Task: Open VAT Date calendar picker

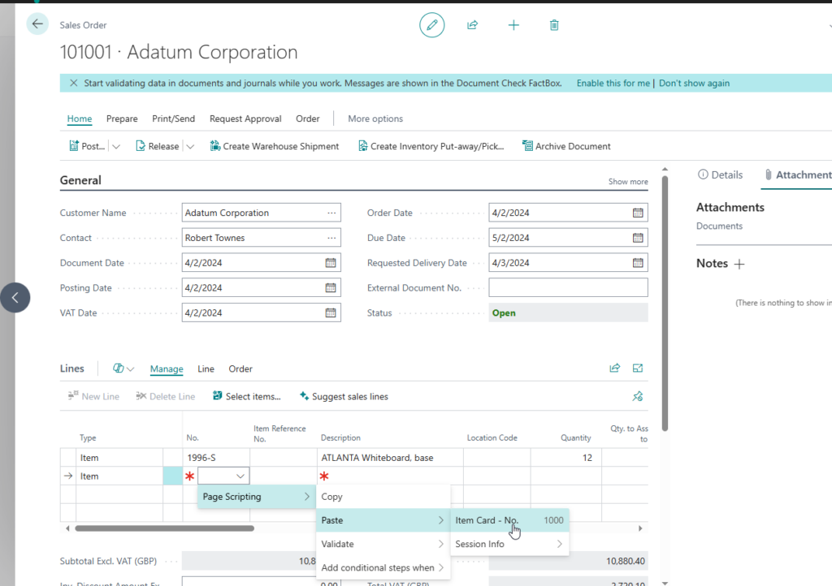Action: tap(331, 312)
